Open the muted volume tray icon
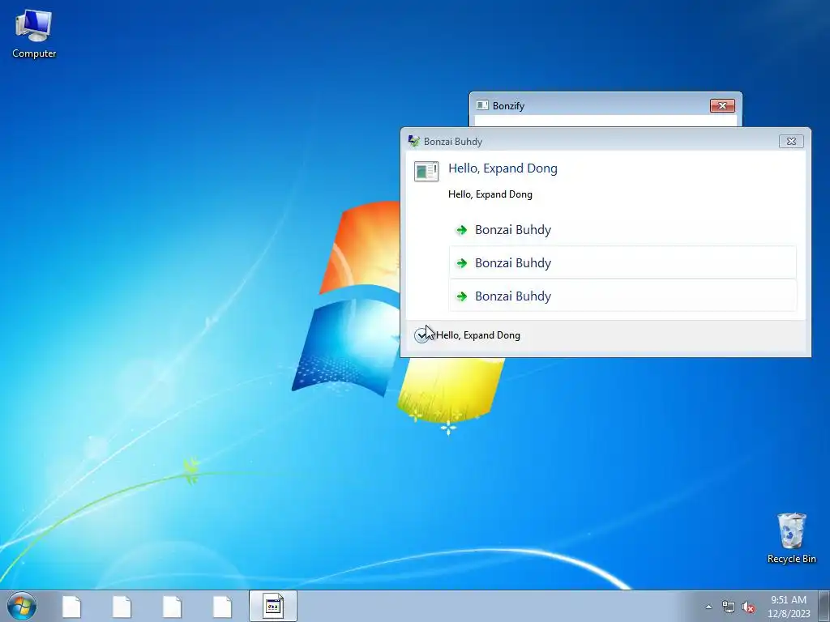 coord(748,607)
